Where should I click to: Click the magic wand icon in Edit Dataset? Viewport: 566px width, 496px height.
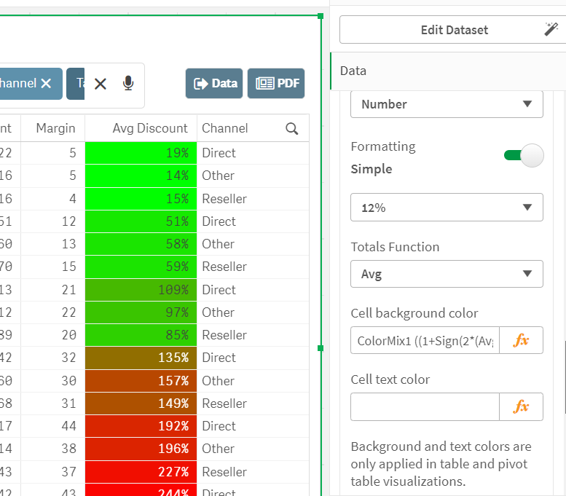click(551, 29)
